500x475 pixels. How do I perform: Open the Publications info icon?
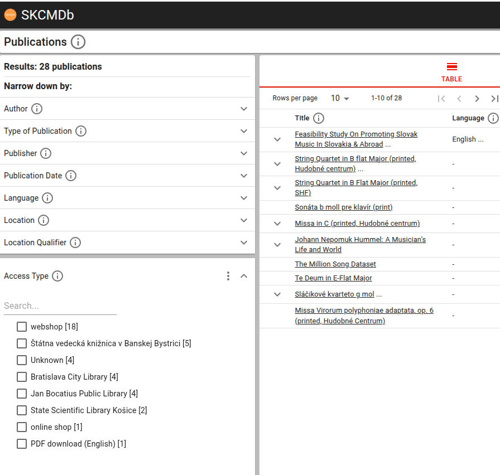pos(78,42)
